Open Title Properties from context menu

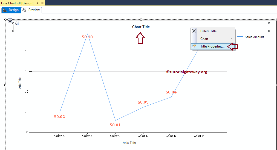click(213, 46)
